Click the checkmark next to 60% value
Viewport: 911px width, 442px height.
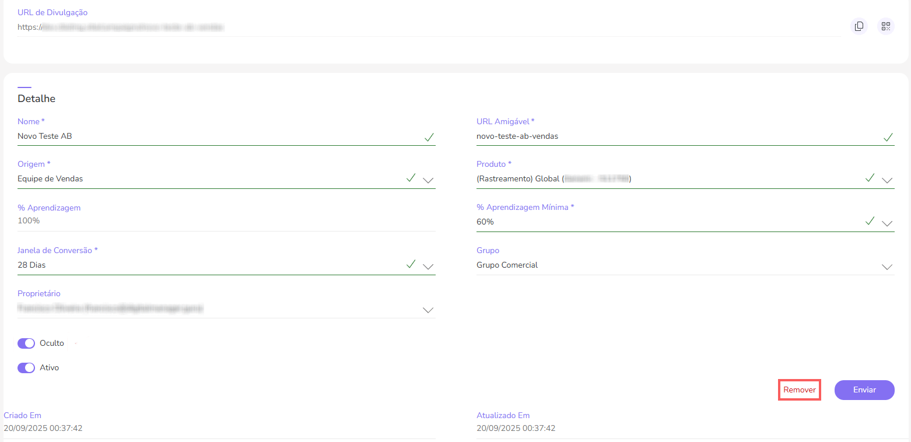pos(870,221)
